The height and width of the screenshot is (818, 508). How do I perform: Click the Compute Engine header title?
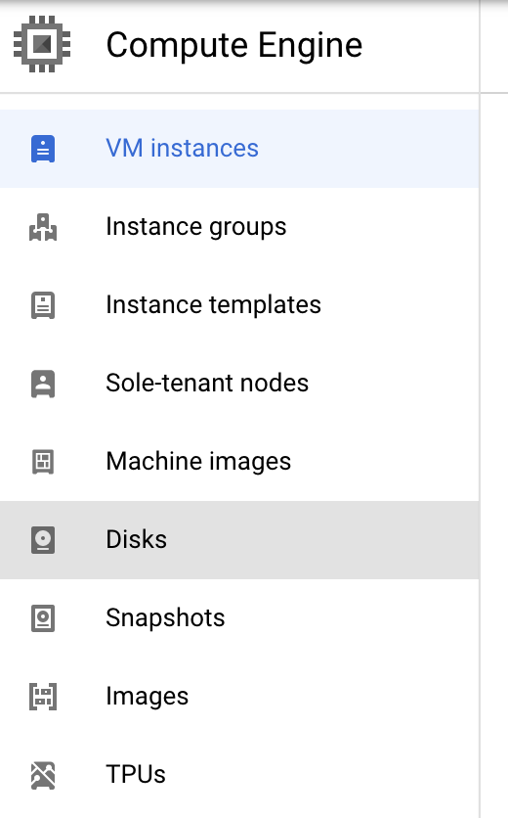click(233, 45)
